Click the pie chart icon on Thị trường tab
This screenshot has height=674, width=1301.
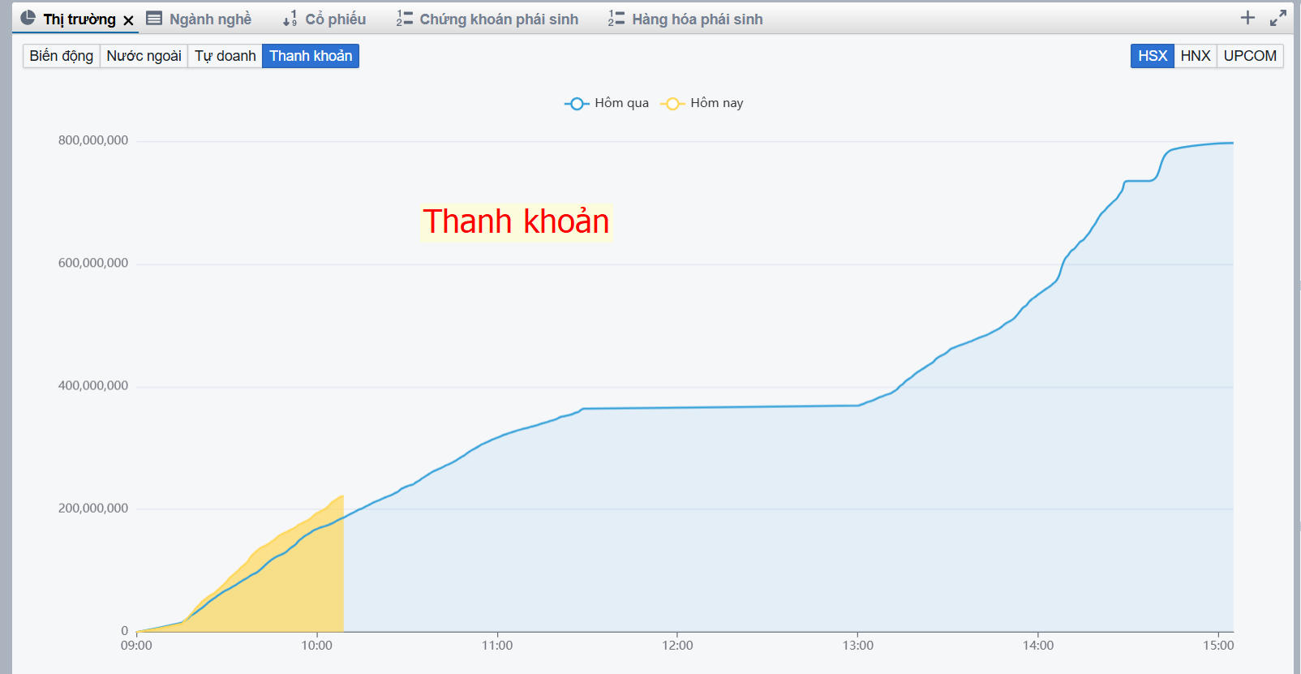coord(28,18)
